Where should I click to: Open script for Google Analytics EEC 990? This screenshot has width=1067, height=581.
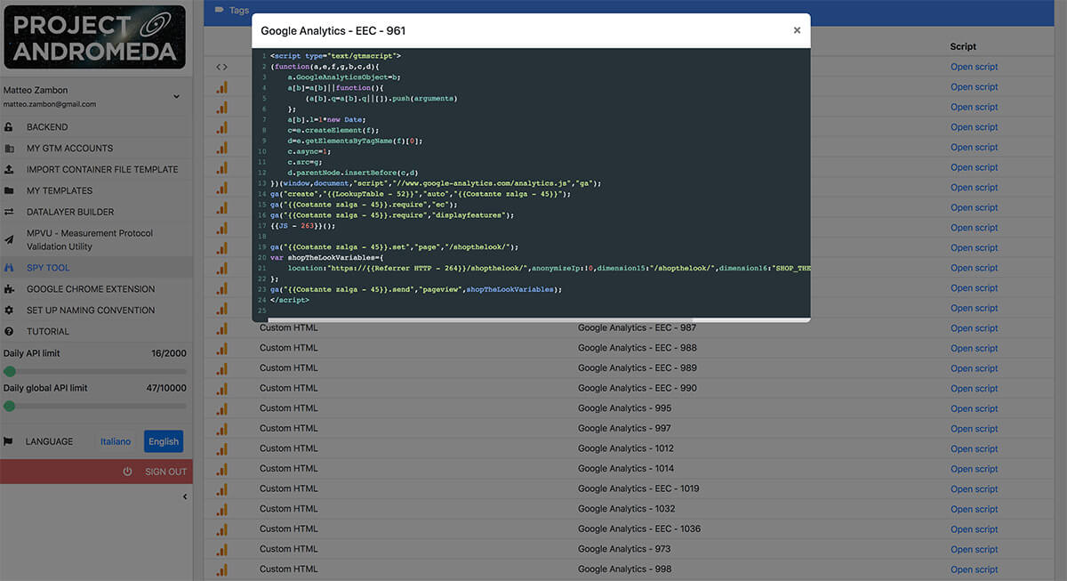975,389
